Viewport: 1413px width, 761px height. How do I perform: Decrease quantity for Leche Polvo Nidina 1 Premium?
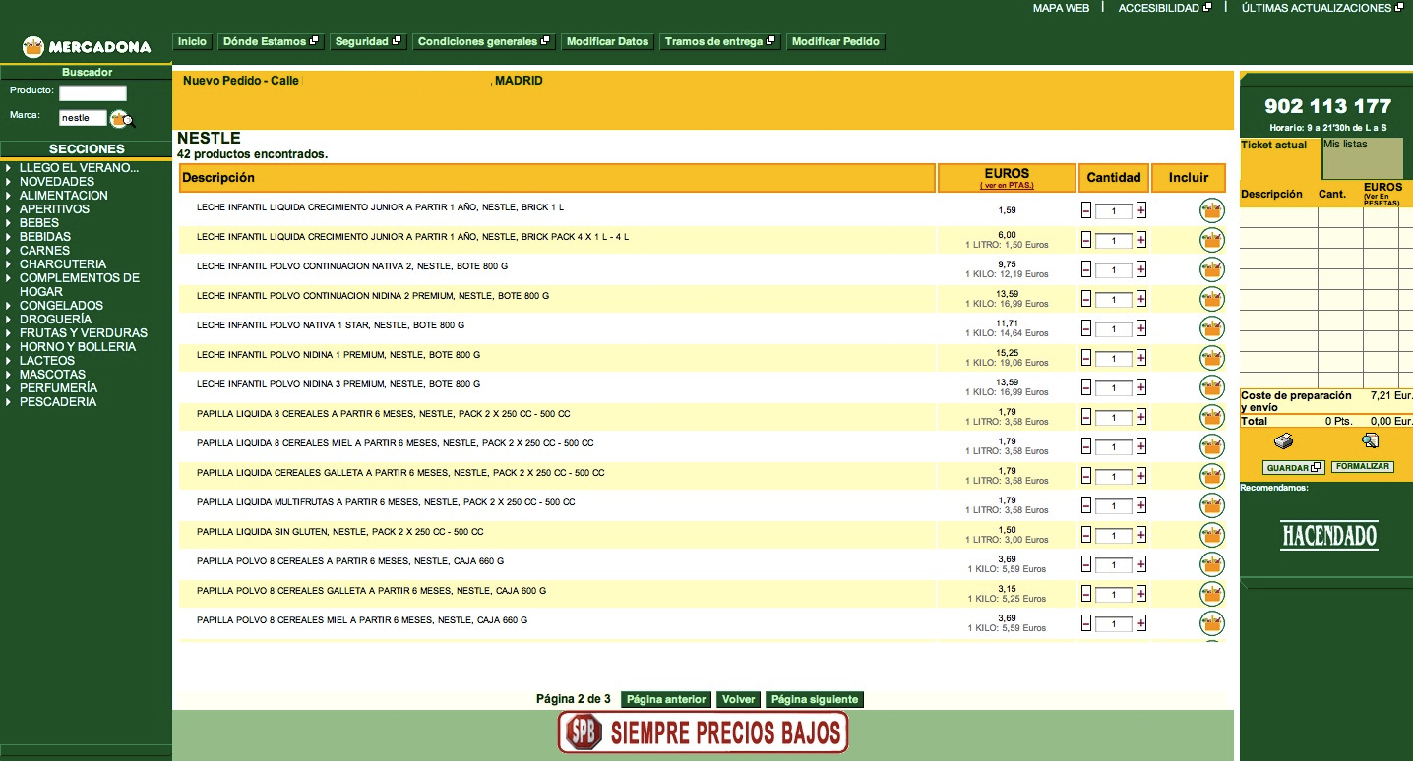1086,358
